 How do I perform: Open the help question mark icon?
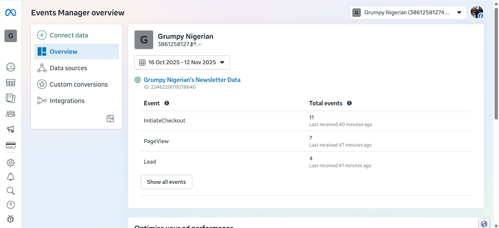click(11, 205)
